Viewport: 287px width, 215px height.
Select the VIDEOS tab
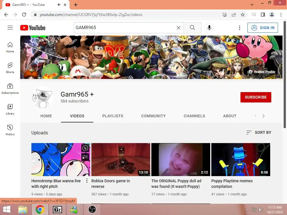[77, 116]
